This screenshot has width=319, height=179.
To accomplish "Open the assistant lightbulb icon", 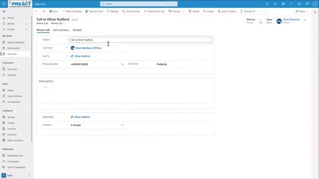I will [267, 4].
